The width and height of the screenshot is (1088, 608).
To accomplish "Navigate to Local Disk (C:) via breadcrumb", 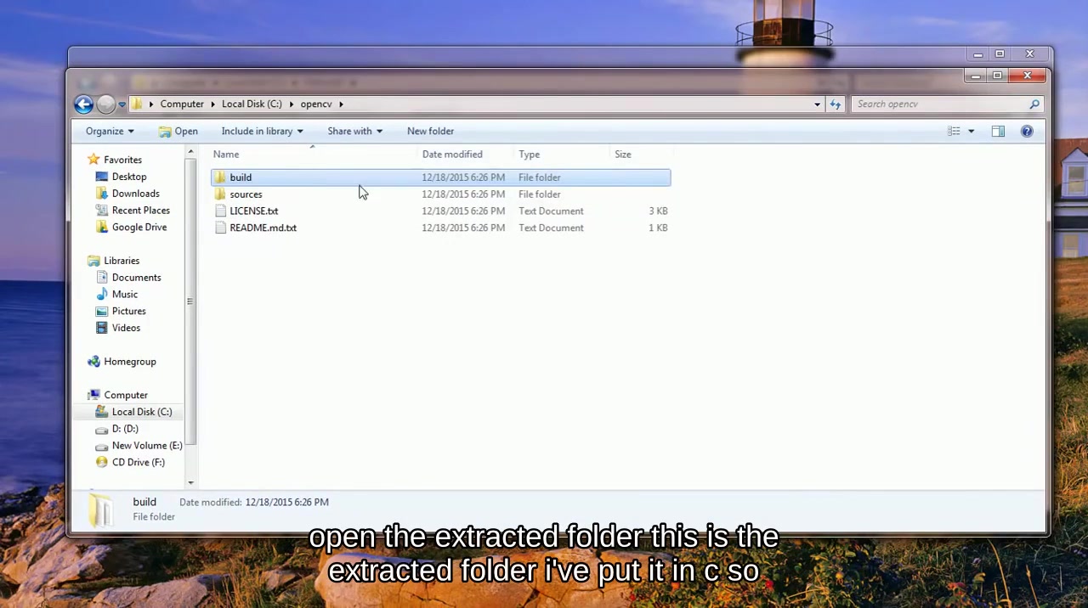I will tap(252, 104).
